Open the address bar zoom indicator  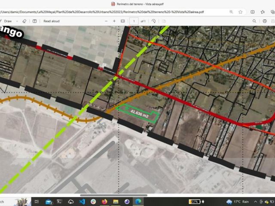click(231, 12)
